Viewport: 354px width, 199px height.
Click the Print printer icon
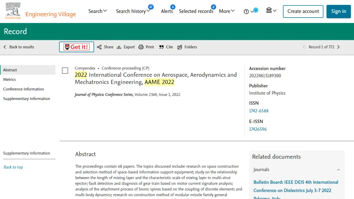[141, 47]
